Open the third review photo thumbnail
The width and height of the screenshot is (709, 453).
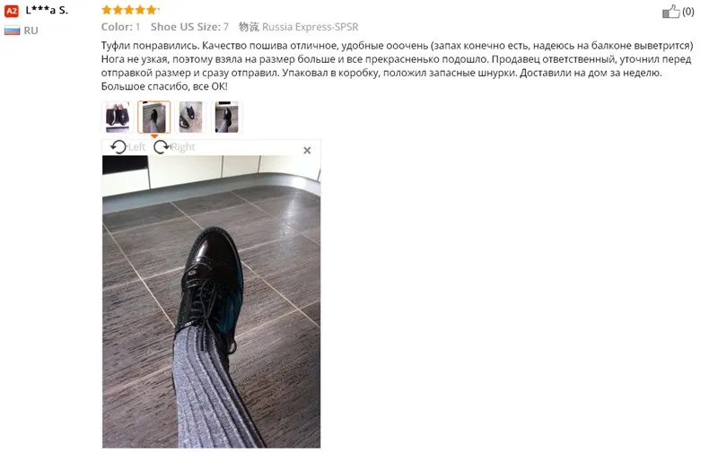[190, 118]
